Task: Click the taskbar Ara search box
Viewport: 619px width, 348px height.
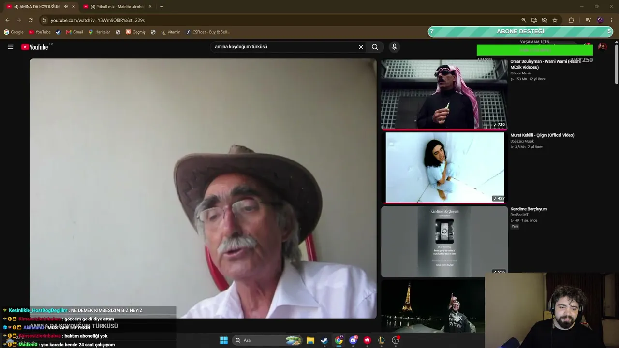Action: (x=267, y=340)
